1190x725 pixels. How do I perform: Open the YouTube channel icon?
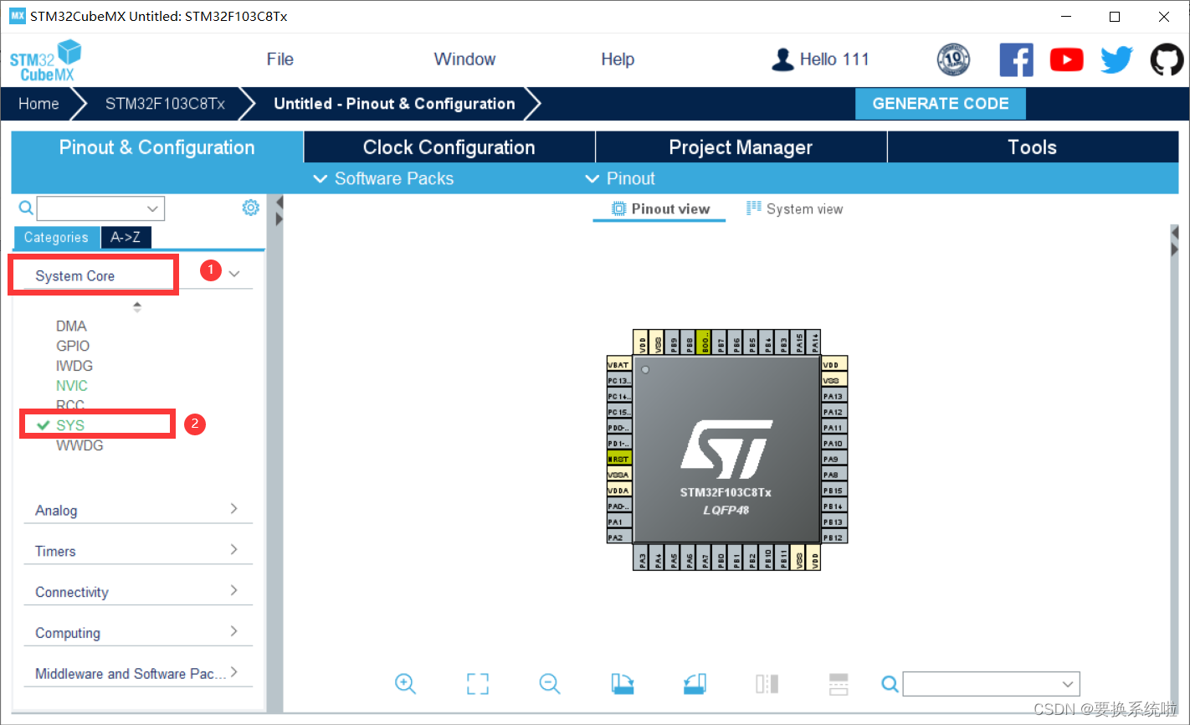point(1067,60)
